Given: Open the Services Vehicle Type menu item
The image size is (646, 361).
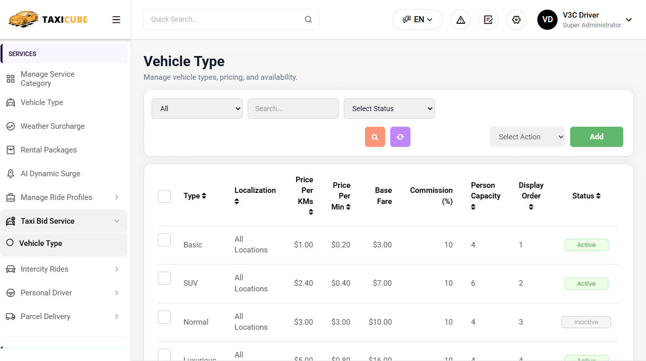Looking at the screenshot, I should pos(64,102).
